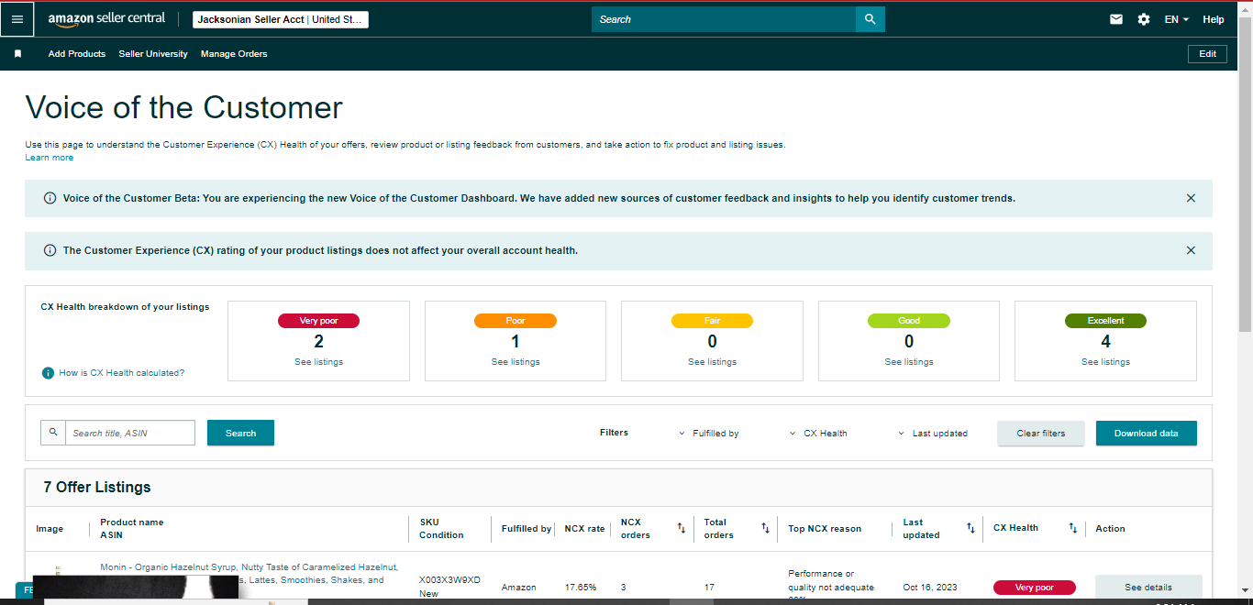See listings under Excellent
The image size is (1253, 605).
1105,362
